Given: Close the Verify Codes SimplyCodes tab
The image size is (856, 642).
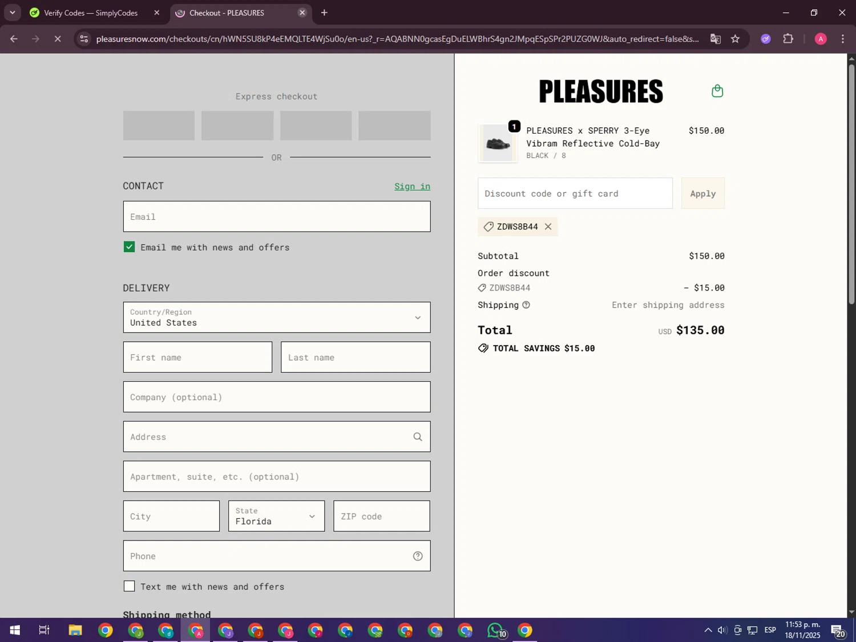Looking at the screenshot, I should [x=156, y=13].
